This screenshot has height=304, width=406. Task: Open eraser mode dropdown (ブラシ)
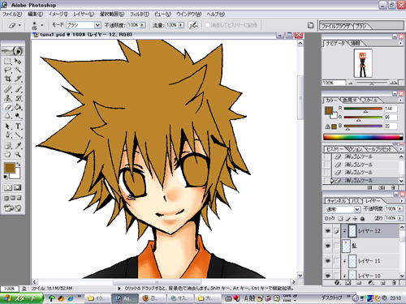coord(84,25)
